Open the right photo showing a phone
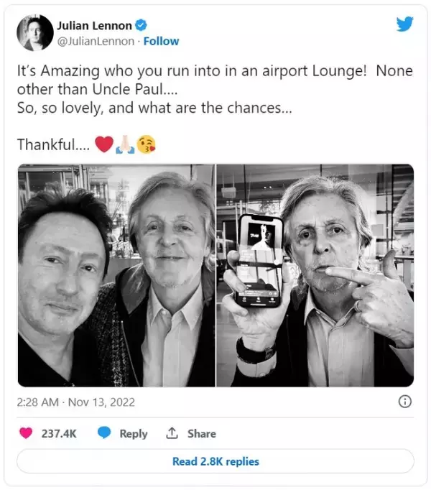Viewport: 431px width, 490px height. click(315, 275)
